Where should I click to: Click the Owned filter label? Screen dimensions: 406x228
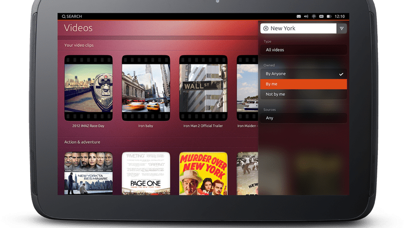(x=269, y=65)
